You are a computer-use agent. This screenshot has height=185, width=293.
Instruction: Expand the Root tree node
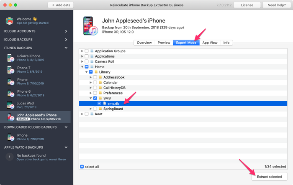pyautogui.click(x=82, y=114)
